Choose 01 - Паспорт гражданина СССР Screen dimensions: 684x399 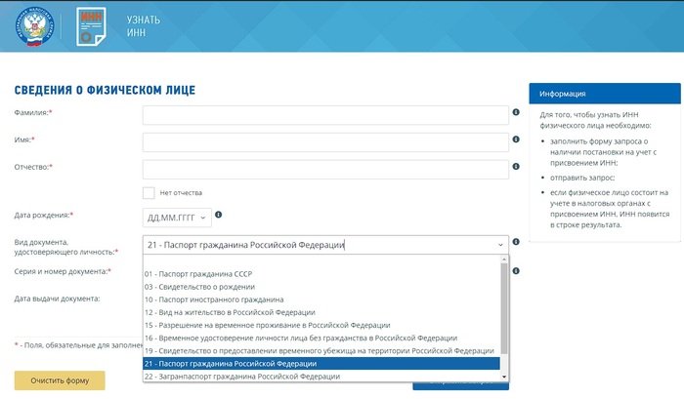click(x=321, y=274)
